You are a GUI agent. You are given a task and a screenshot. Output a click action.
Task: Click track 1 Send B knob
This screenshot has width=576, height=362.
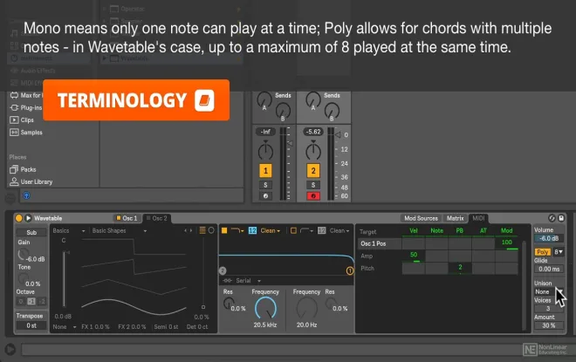283,112
